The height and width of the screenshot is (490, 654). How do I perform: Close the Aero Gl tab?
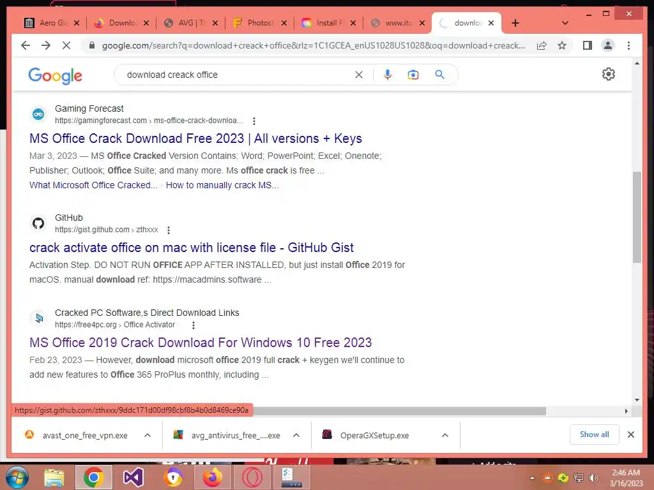[x=77, y=23]
